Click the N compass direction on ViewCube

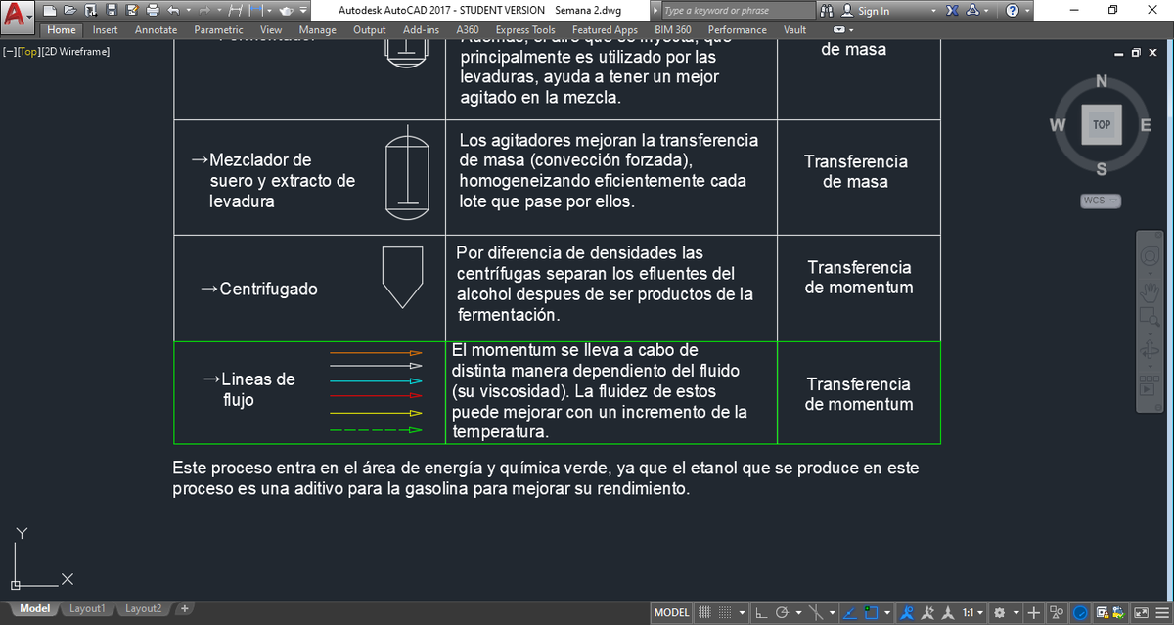pos(1102,81)
